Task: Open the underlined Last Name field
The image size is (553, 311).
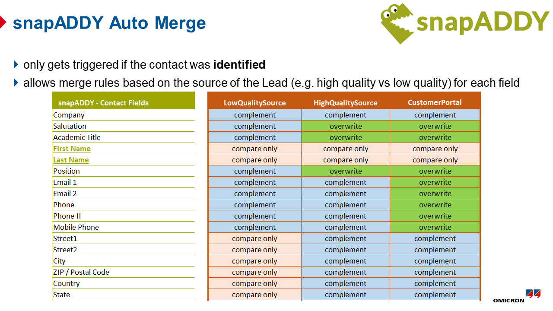Action: click(x=71, y=160)
